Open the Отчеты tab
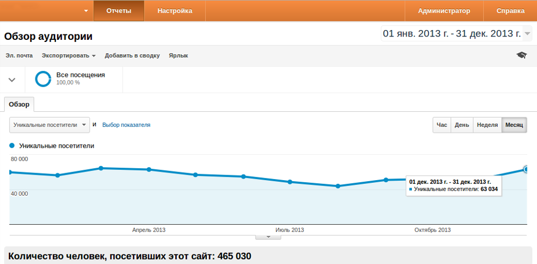Screen dimensions: 537x264 (119, 11)
